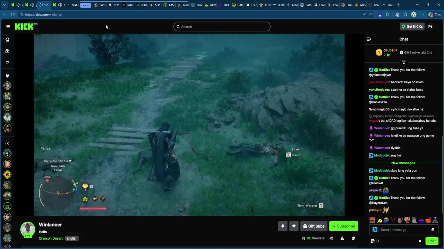This screenshot has height=249, width=444.
Task: Switch to the SOL browser tab
Action: tap(127, 5)
